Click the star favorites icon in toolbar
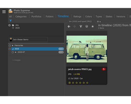The image size is (131, 104). coord(93,26)
